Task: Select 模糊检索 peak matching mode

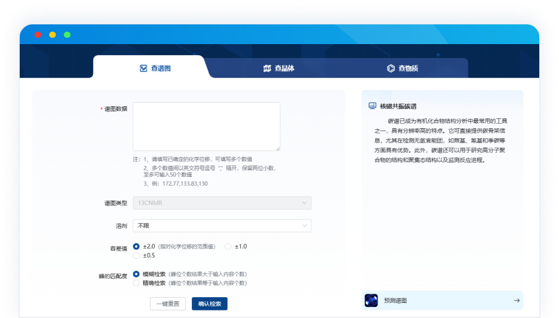Action: pyautogui.click(x=136, y=274)
